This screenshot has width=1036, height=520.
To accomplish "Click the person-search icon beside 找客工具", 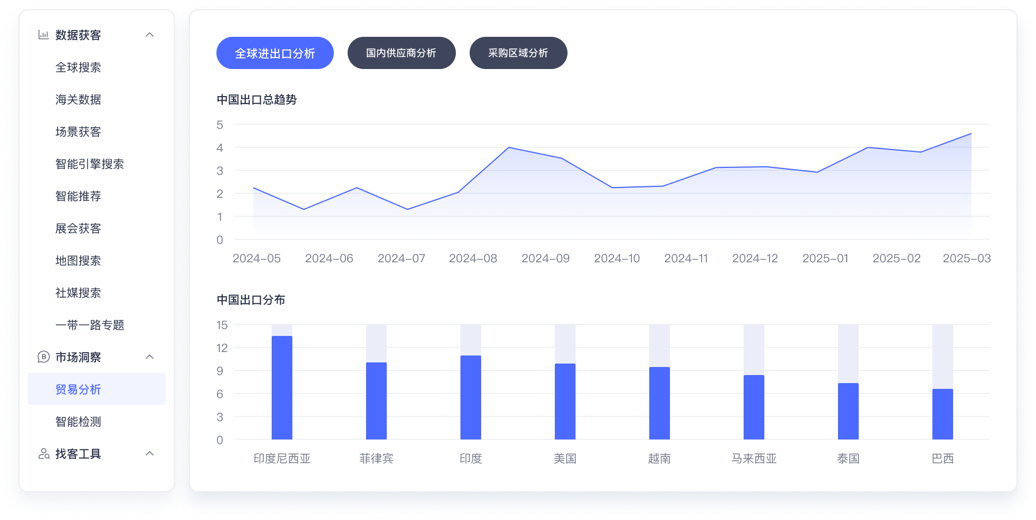I will pyautogui.click(x=43, y=454).
